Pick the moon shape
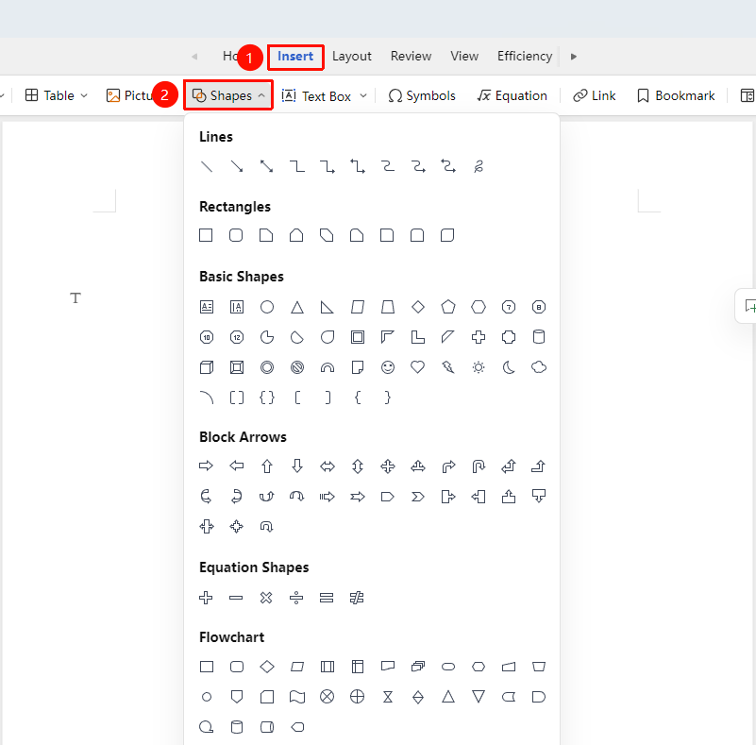The height and width of the screenshot is (745, 756). 509,367
